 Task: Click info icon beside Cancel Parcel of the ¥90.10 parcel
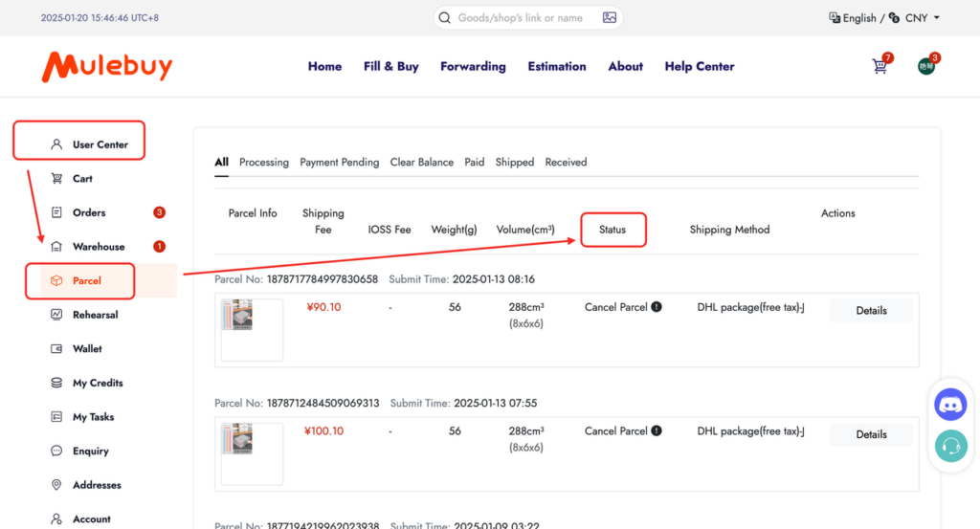pyautogui.click(x=657, y=307)
